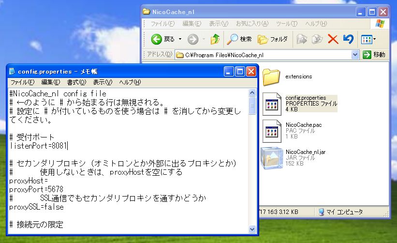Screen dimensions: 397x243
Task: Close the config.properties Notepad window
Action: point(251,72)
